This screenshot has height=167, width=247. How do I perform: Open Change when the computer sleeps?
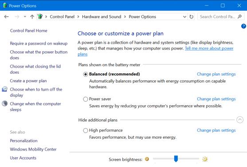click(x=35, y=106)
